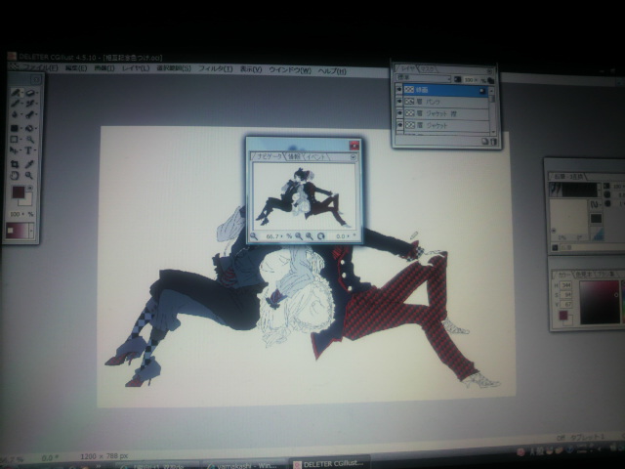
Task: Select the magic wand tool
Action: point(30,140)
